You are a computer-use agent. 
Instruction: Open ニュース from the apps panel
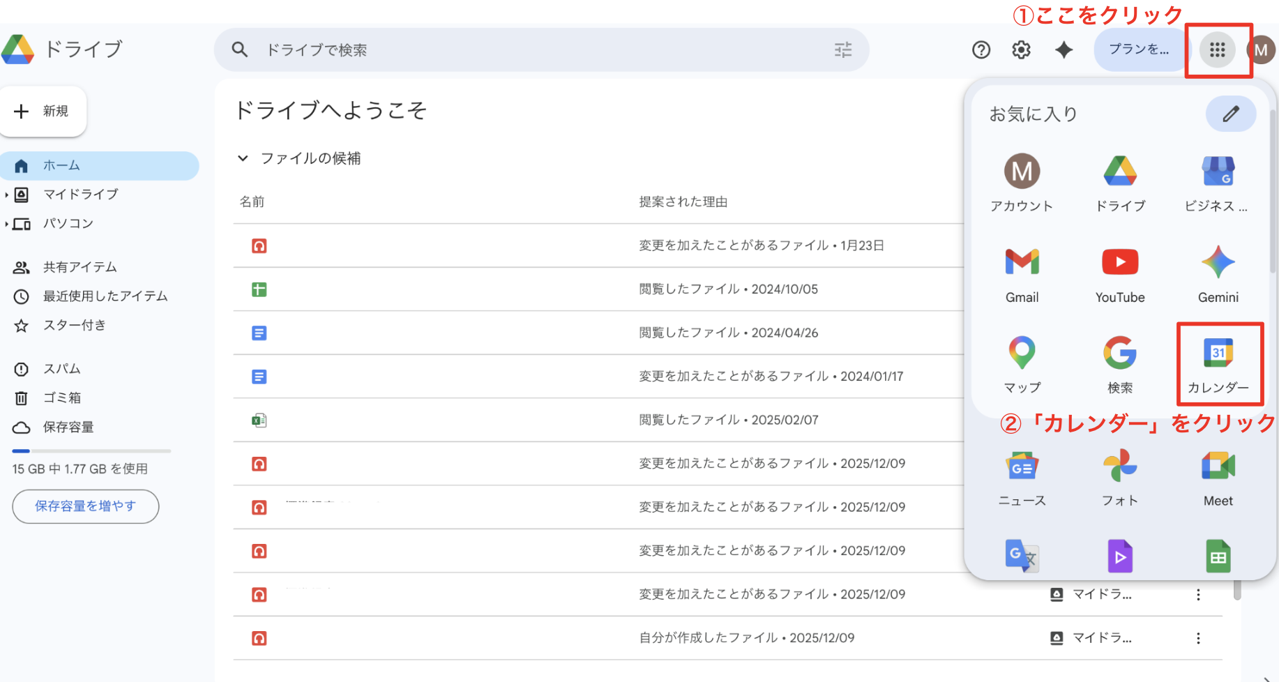tap(1022, 478)
